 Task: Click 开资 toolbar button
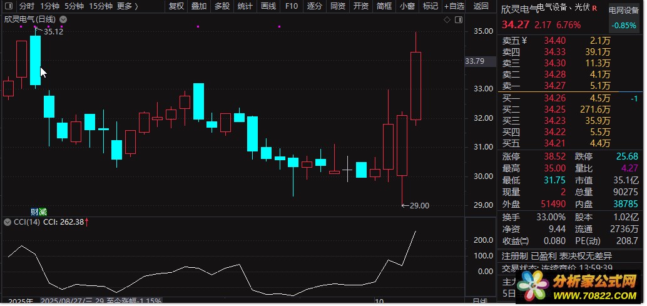click(x=361, y=6)
